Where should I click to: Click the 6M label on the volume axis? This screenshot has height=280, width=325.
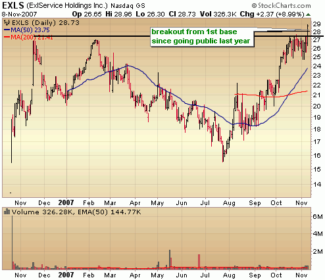click(x=318, y=216)
